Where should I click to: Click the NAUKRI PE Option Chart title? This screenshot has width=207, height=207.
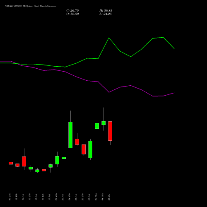31,6
